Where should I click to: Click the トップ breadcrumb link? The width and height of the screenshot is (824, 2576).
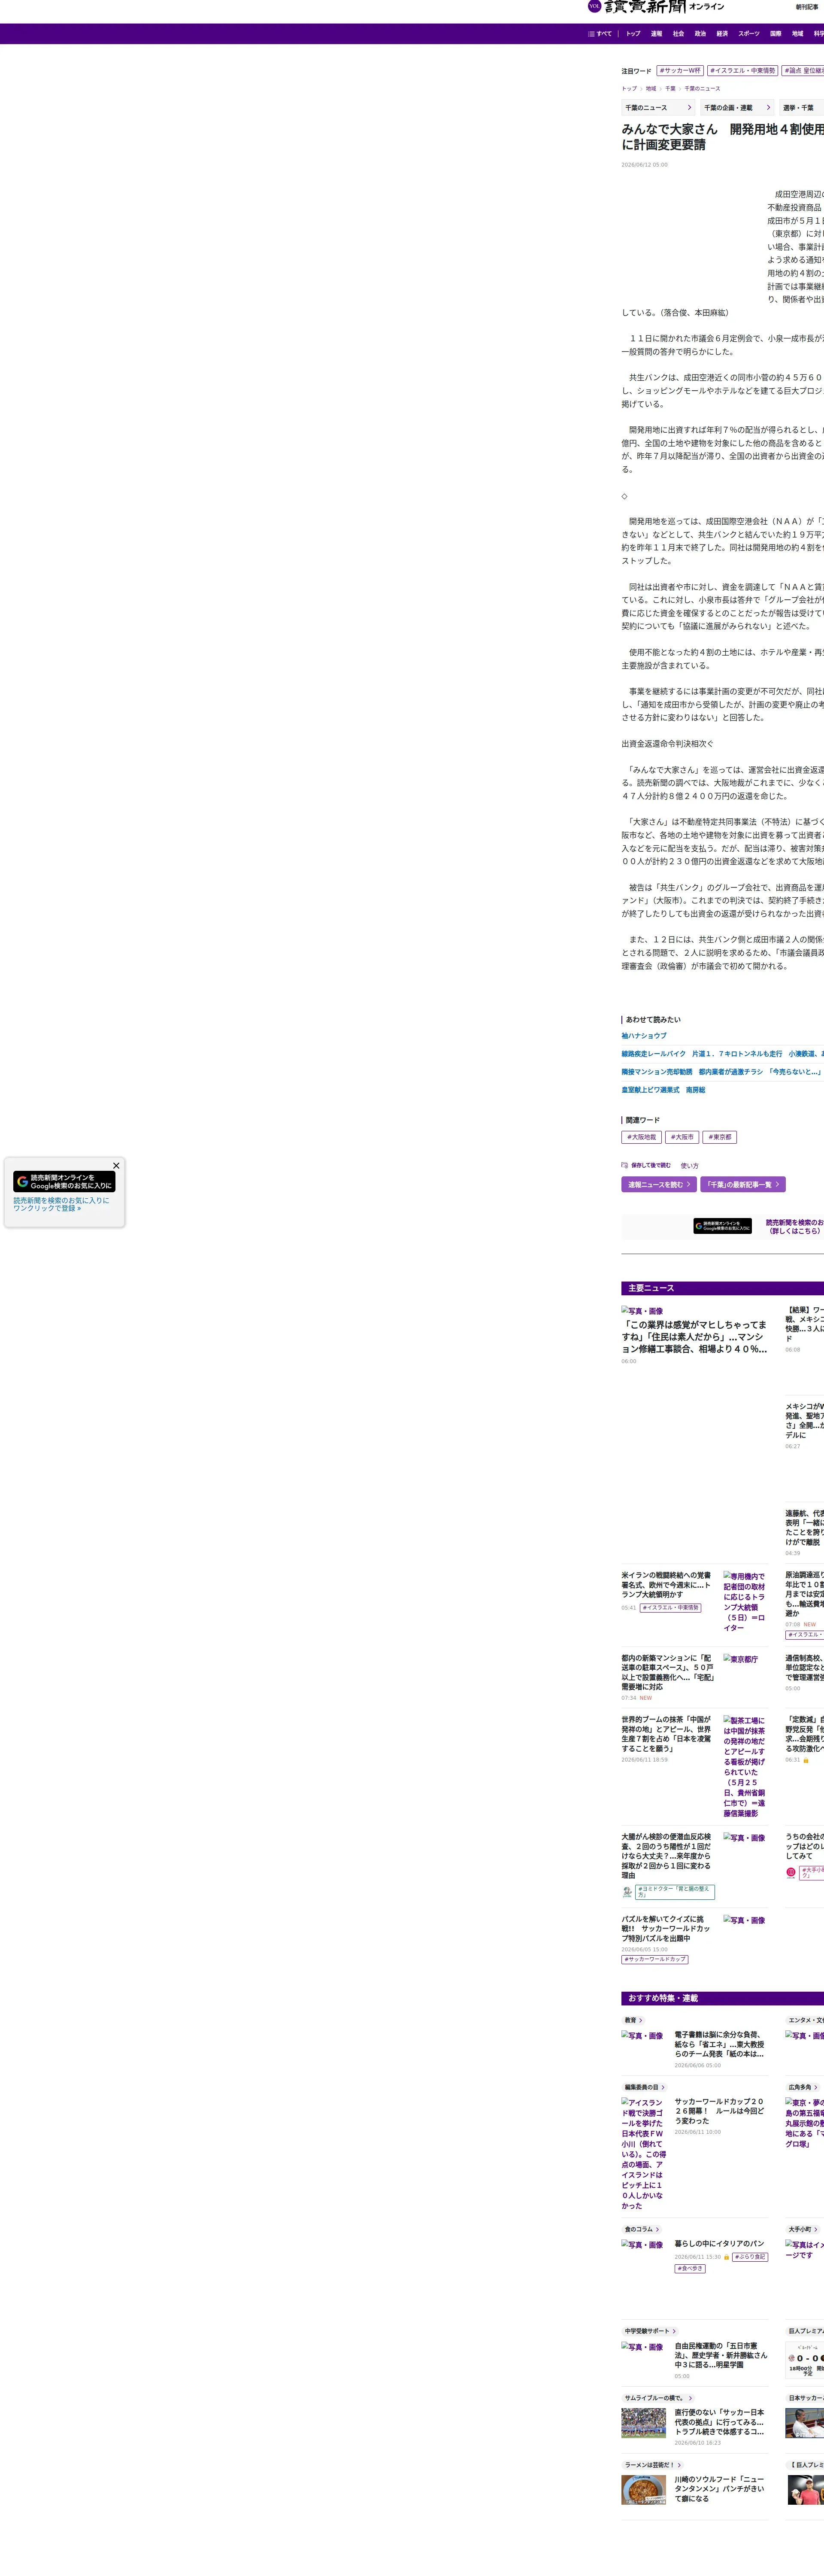tap(629, 89)
